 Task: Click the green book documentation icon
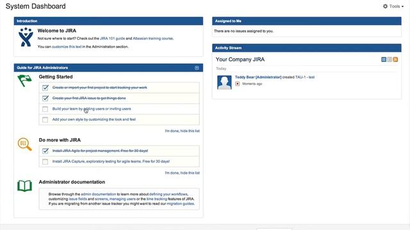tap(24, 186)
